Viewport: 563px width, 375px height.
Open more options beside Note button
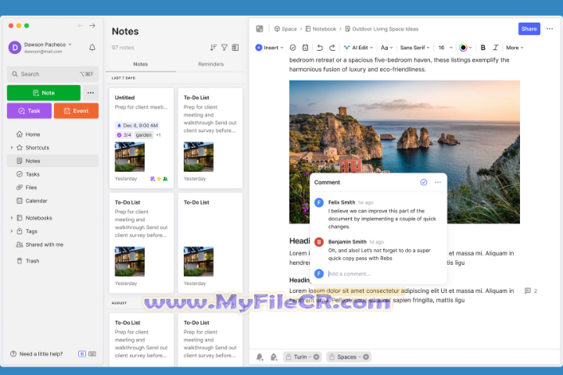[91, 93]
